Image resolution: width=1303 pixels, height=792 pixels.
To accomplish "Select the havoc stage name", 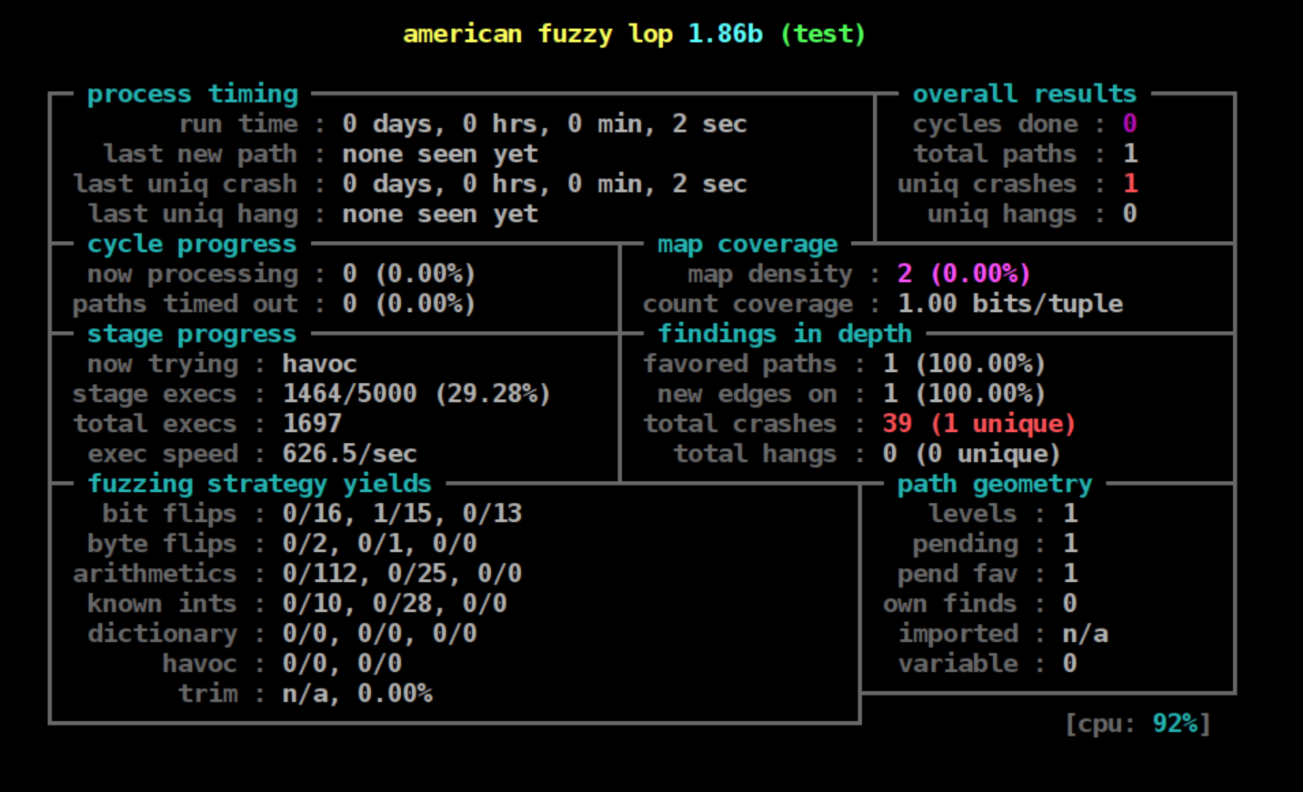I will (319, 364).
